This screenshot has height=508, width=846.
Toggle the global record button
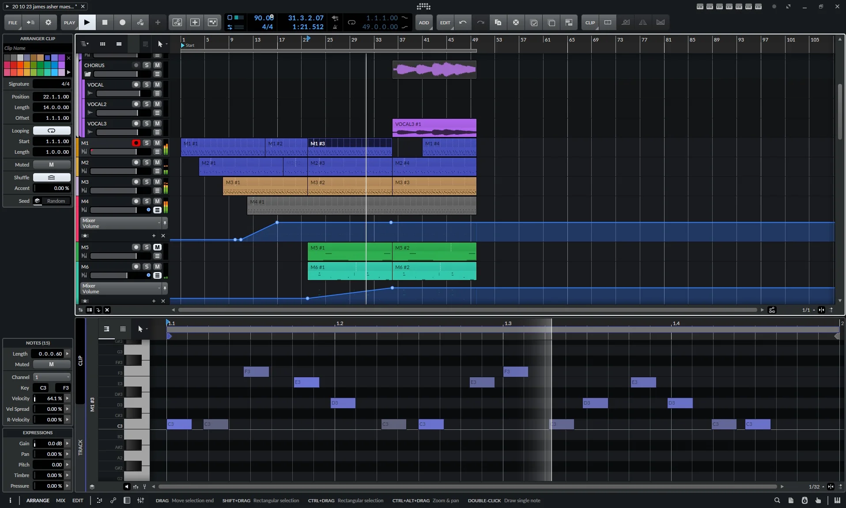[x=122, y=23]
